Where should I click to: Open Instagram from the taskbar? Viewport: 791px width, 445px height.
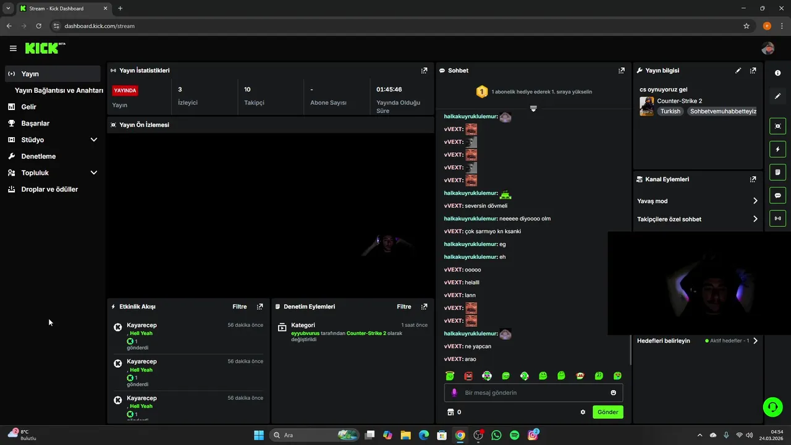point(533,435)
